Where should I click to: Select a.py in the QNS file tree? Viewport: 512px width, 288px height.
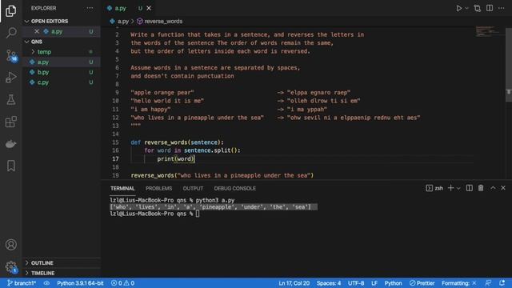(61, 62)
